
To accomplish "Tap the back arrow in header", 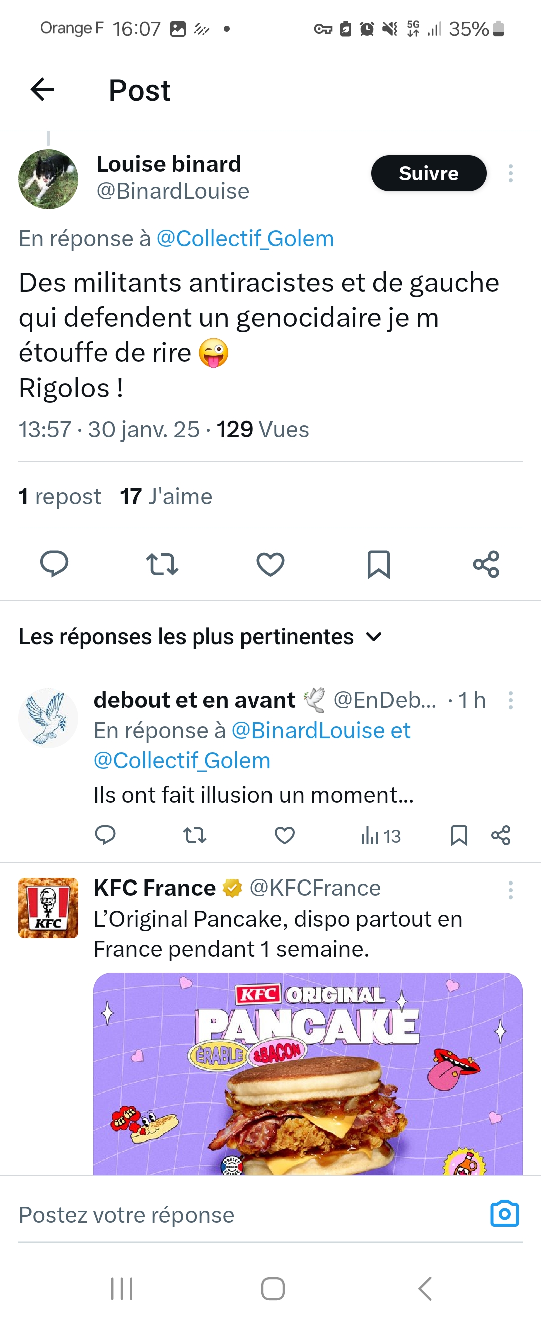I will coord(43,90).
